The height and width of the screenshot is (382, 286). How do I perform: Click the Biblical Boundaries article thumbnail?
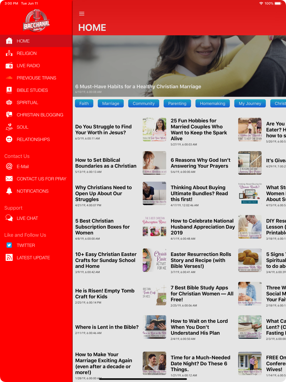(154, 163)
